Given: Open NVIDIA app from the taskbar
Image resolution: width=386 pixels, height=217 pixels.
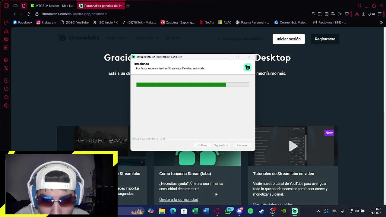Looking at the screenshot, I should 283,211.
